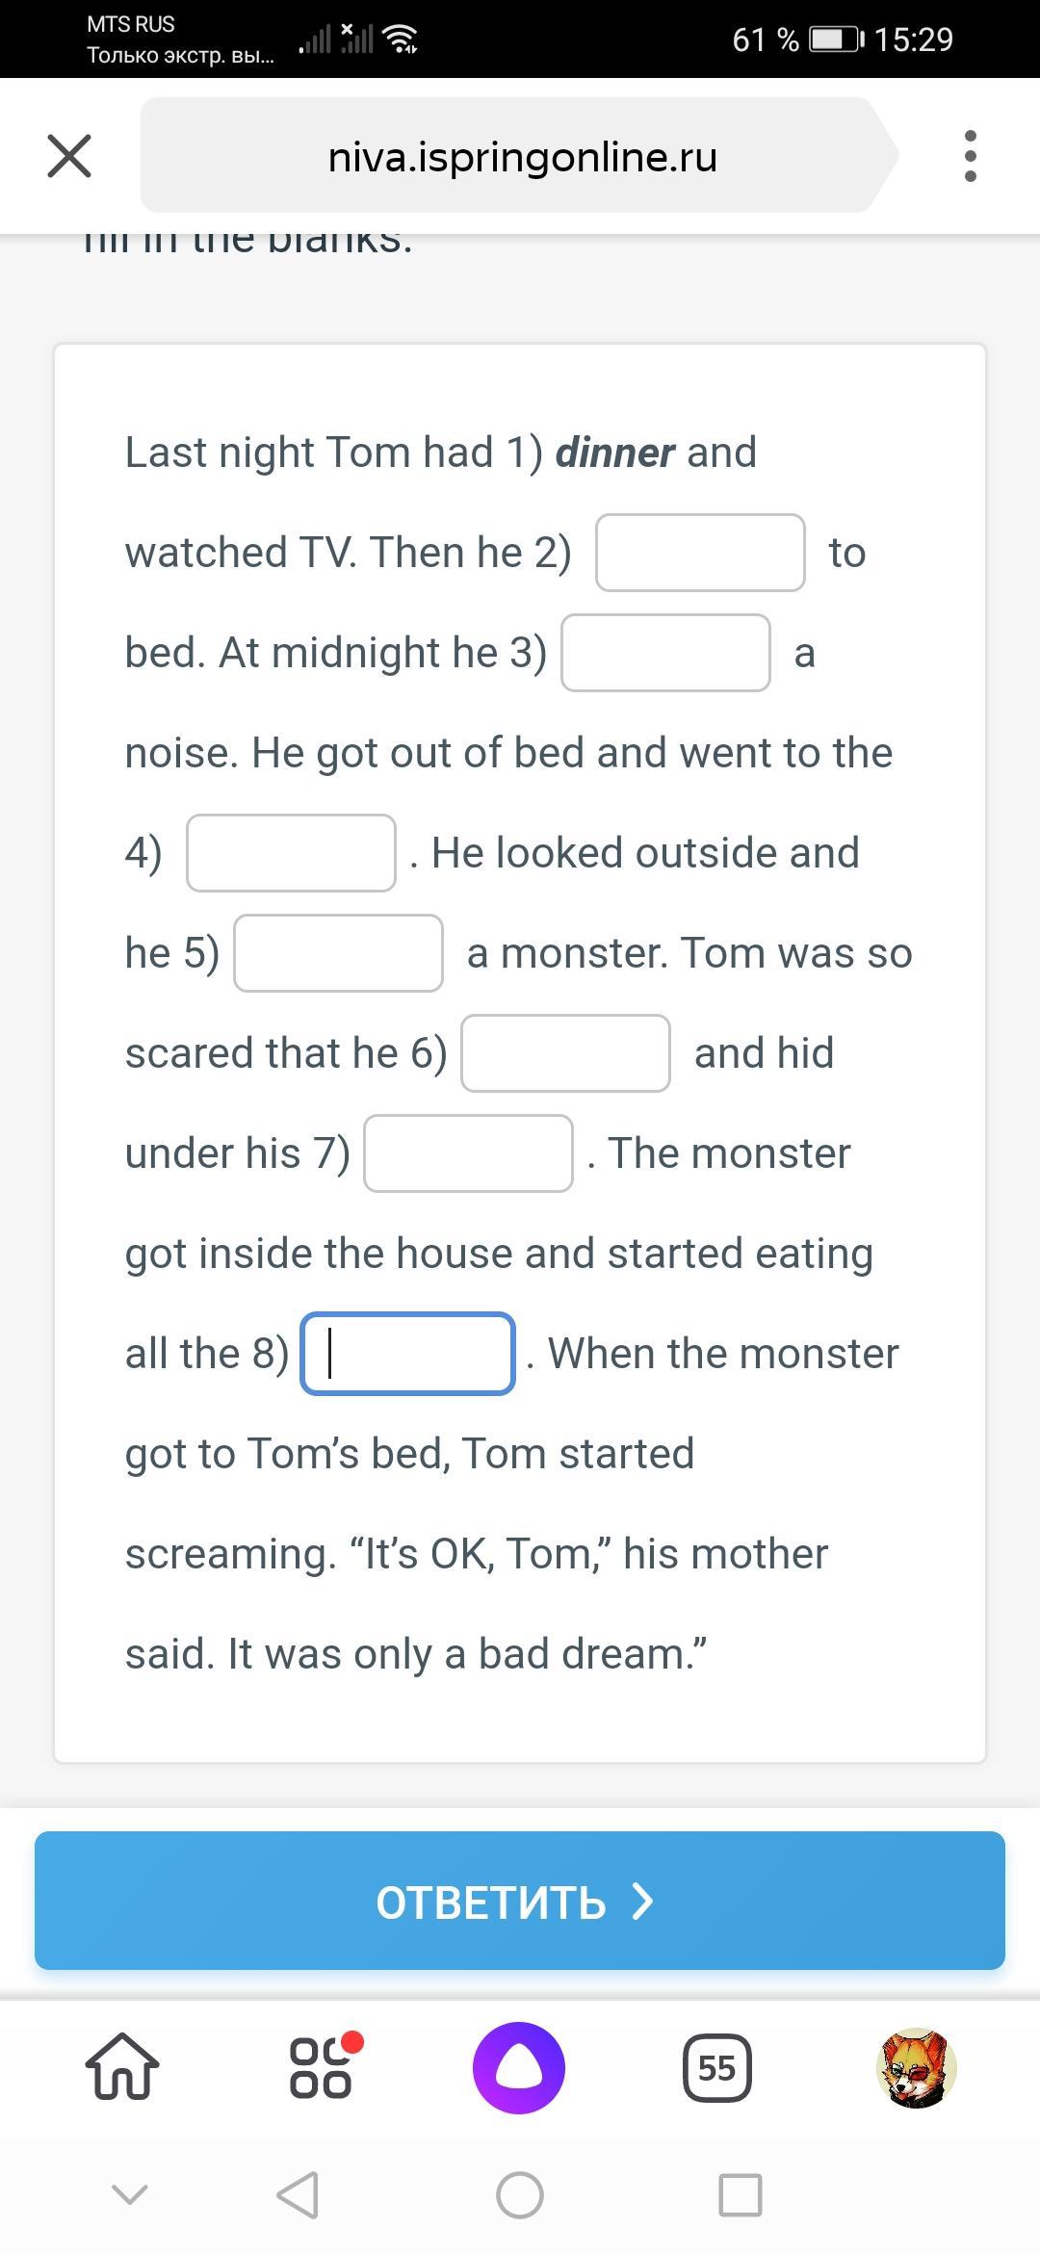Click blank 2 before 'to bed'

(x=700, y=553)
